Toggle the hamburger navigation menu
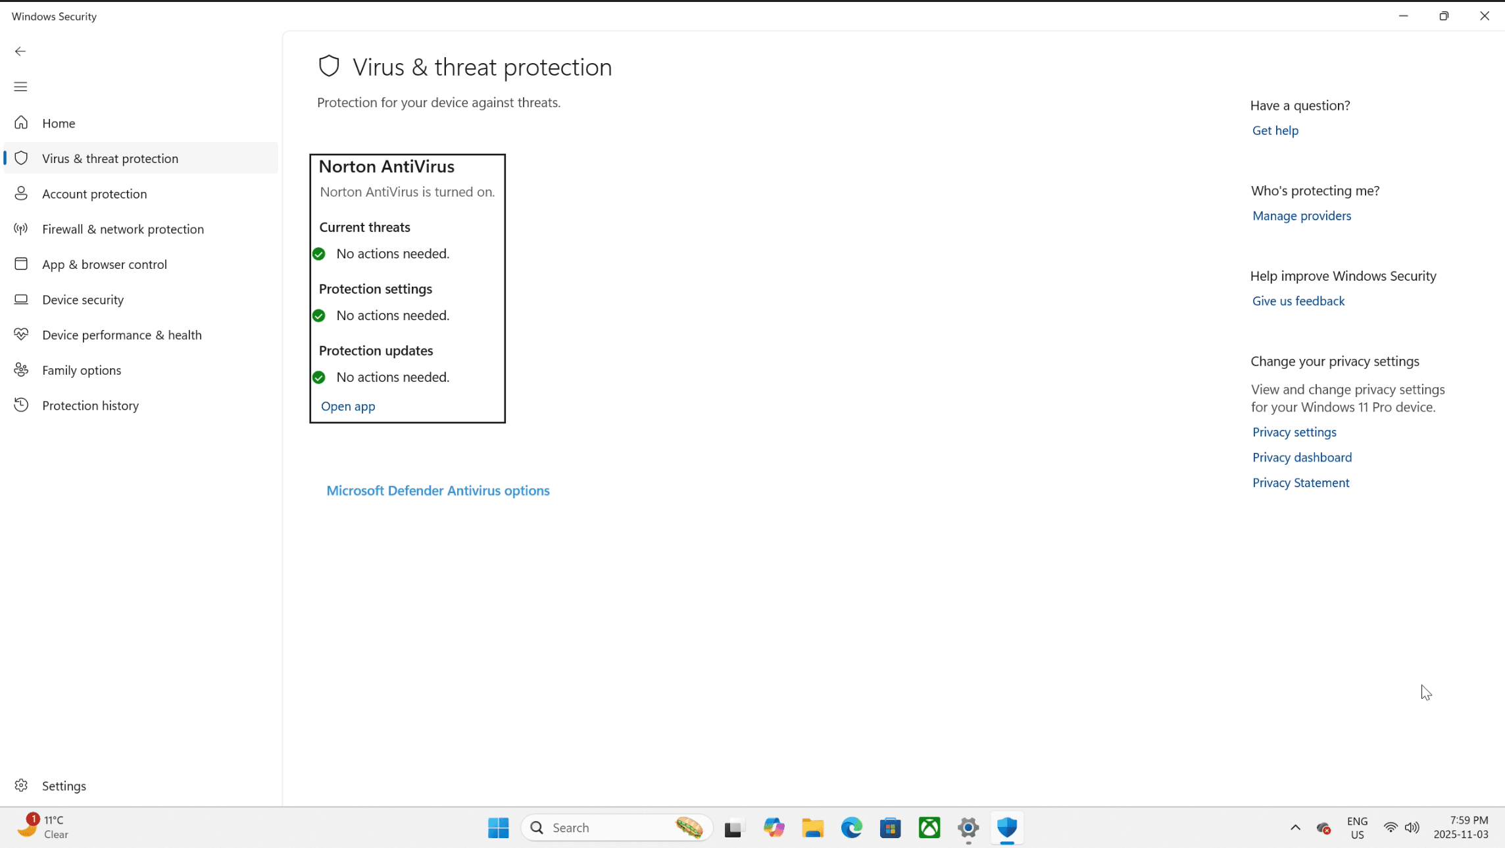1505x848 pixels. pyautogui.click(x=20, y=87)
